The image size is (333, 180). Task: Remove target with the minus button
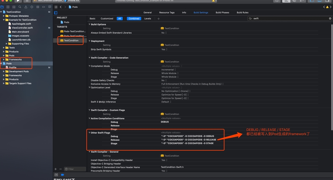61,169
